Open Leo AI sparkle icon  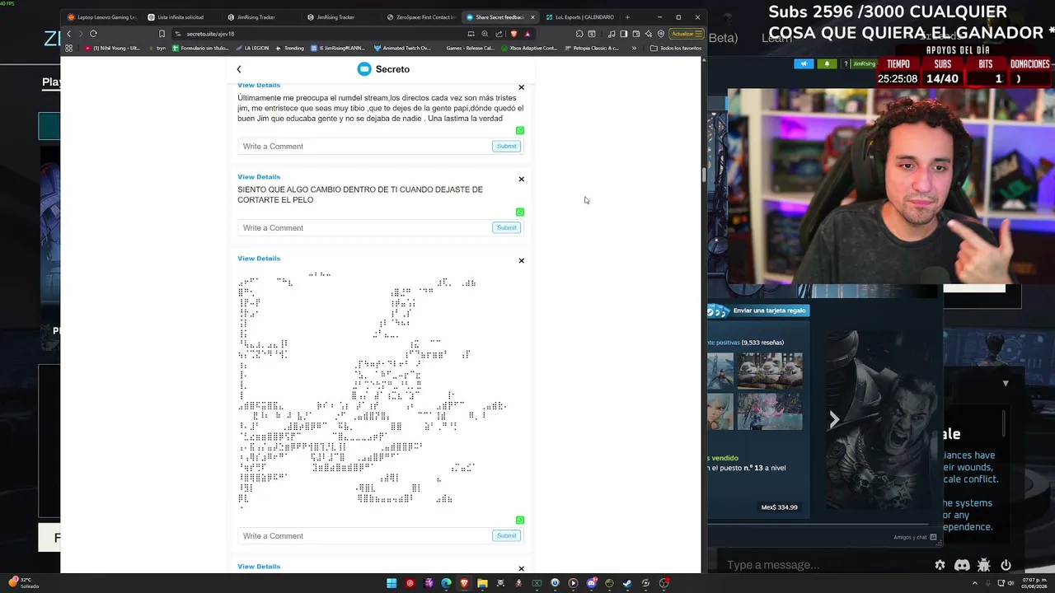pyautogui.click(x=649, y=34)
